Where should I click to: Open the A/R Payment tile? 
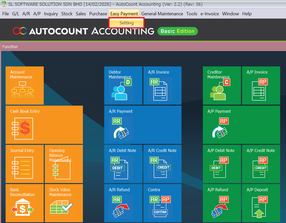(x=143, y=125)
